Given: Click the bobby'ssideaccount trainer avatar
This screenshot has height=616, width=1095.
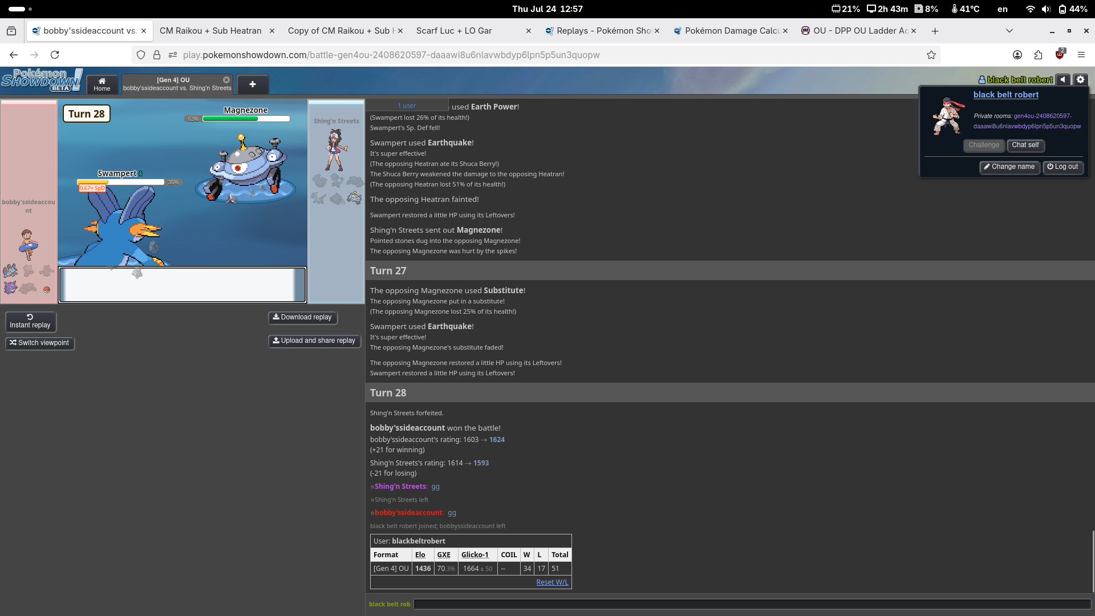Looking at the screenshot, I should point(28,244).
